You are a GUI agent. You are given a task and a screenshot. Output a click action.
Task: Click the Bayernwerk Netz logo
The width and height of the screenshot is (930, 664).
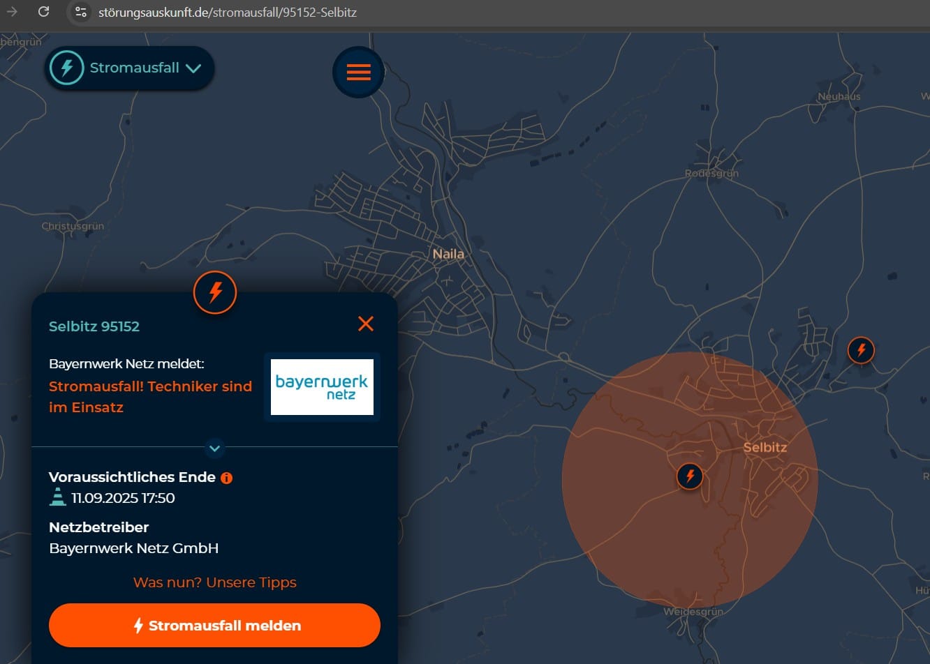pyautogui.click(x=322, y=387)
